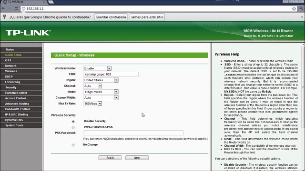Open Quick Setup in sidebar
This screenshot has width=305, height=171.
click(x=21, y=55)
